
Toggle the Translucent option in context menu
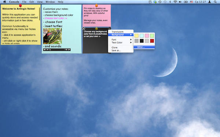pos(121,32)
